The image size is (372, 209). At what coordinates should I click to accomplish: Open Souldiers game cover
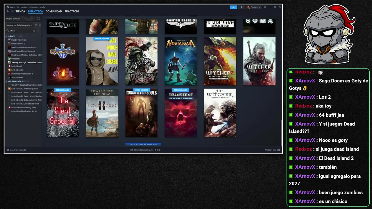63,61
